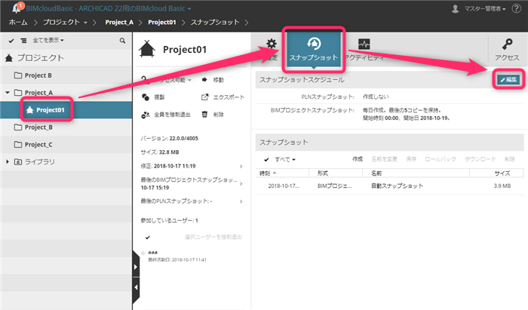
Task: Open the Activity tab
Action: (x=364, y=50)
